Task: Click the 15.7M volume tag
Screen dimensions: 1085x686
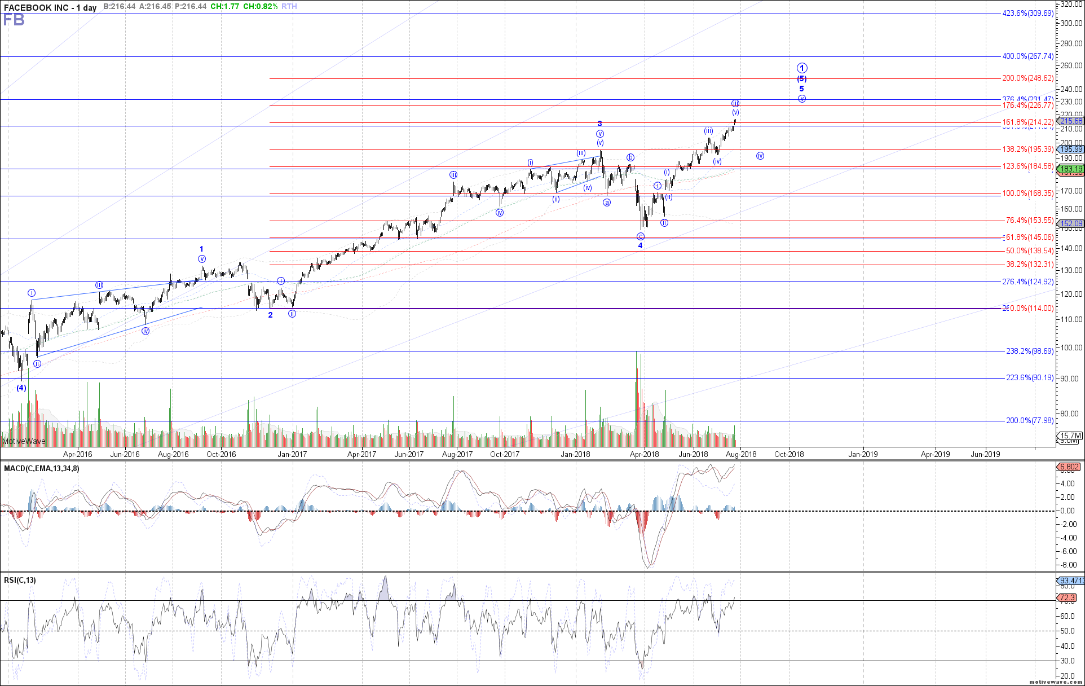Action: pyautogui.click(x=1070, y=436)
